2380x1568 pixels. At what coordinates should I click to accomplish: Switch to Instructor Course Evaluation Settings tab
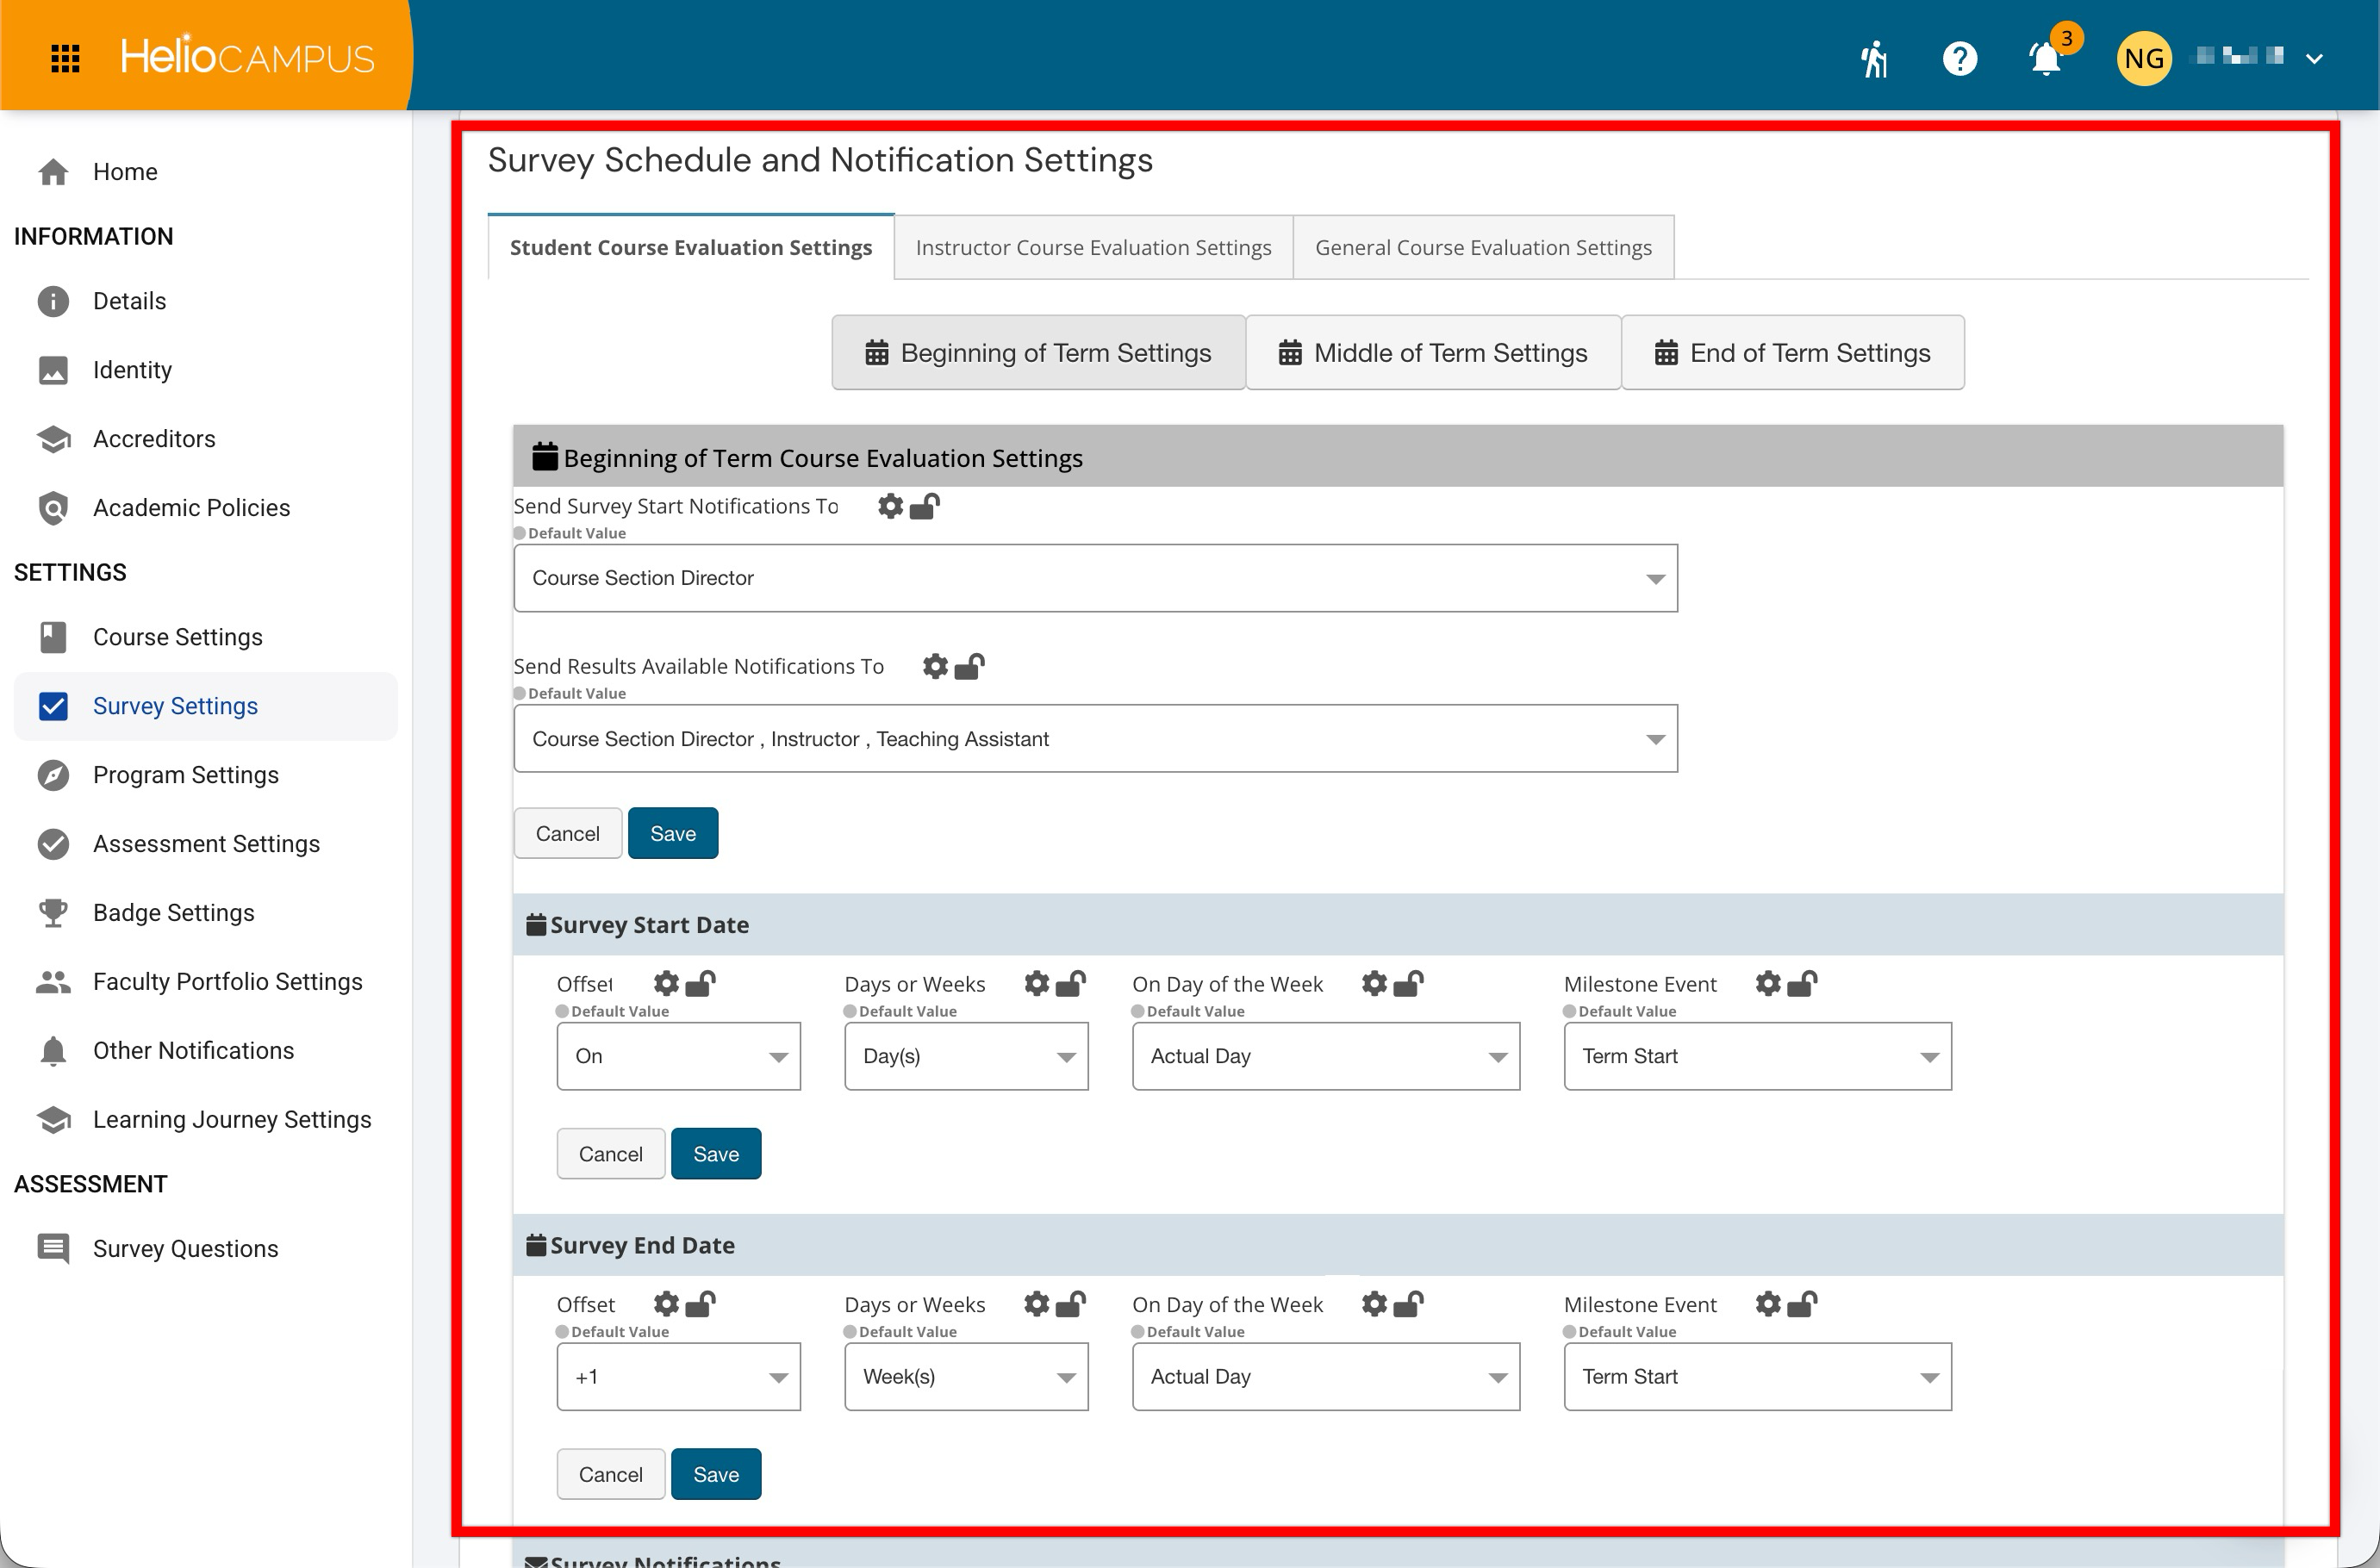coord(1093,247)
